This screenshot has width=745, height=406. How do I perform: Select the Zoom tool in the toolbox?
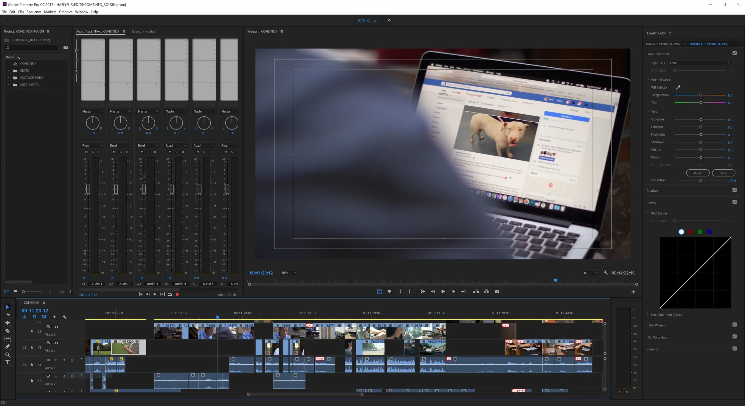[x=7, y=355]
